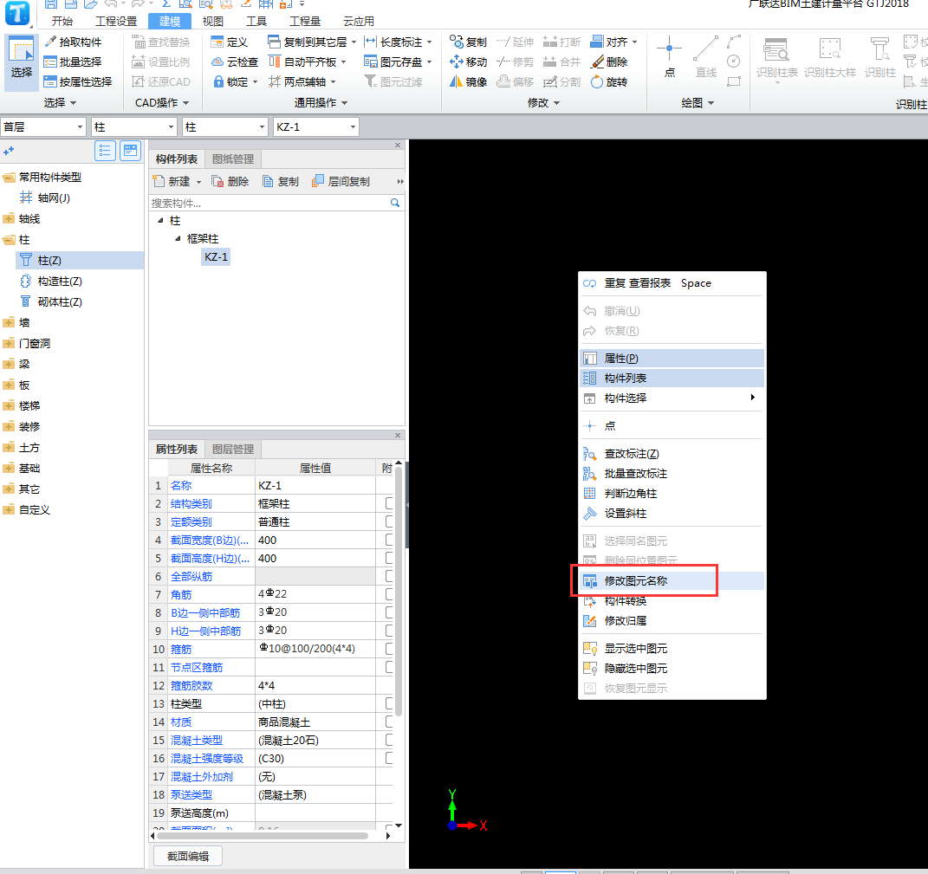Viewport: 928px width, 874px height.
Task: Choose 属性(P) in context menu
Action: pyautogui.click(x=672, y=358)
